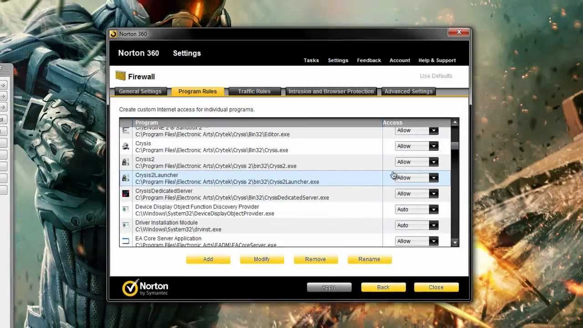Open the Account menu
The height and width of the screenshot is (328, 583).
(x=399, y=60)
